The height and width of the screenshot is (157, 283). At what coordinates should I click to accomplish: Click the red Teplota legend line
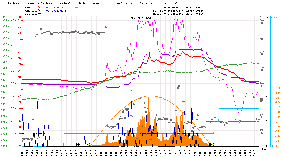[5, 3]
